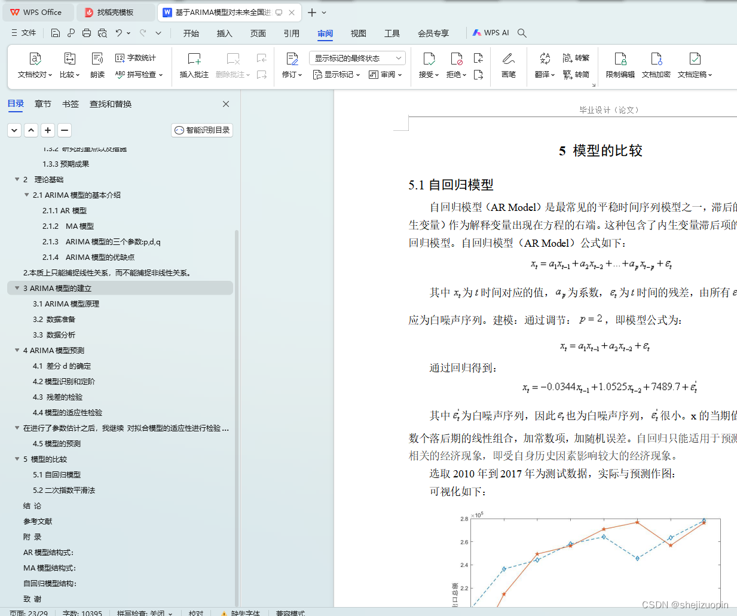
Task: Run 拼写检查 spell check
Action: click(x=139, y=74)
